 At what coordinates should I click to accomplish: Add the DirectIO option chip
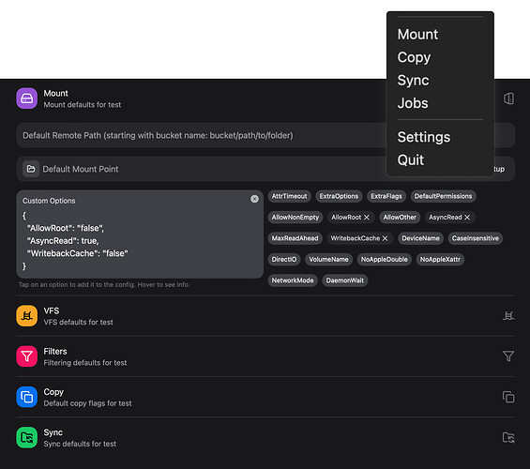(284, 259)
